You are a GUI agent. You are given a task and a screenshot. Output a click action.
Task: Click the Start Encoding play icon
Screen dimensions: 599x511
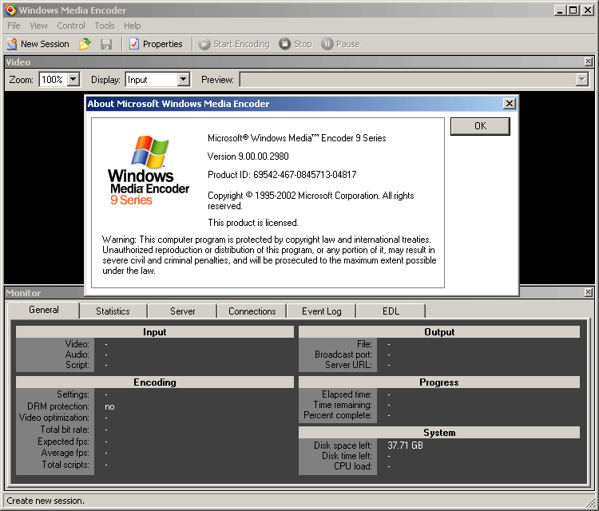204,44
